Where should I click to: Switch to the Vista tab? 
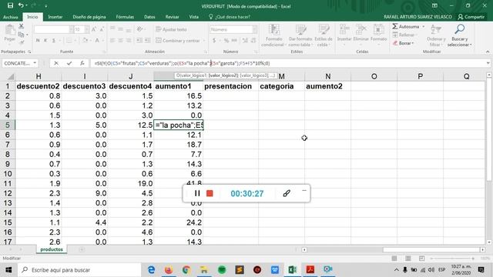[193, 17]
